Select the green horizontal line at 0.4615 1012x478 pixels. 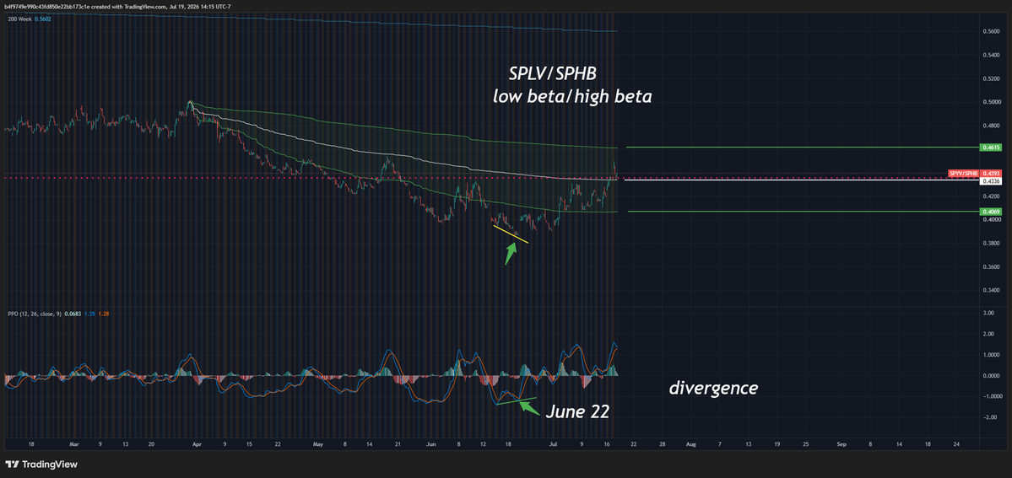tap(802, 148)
